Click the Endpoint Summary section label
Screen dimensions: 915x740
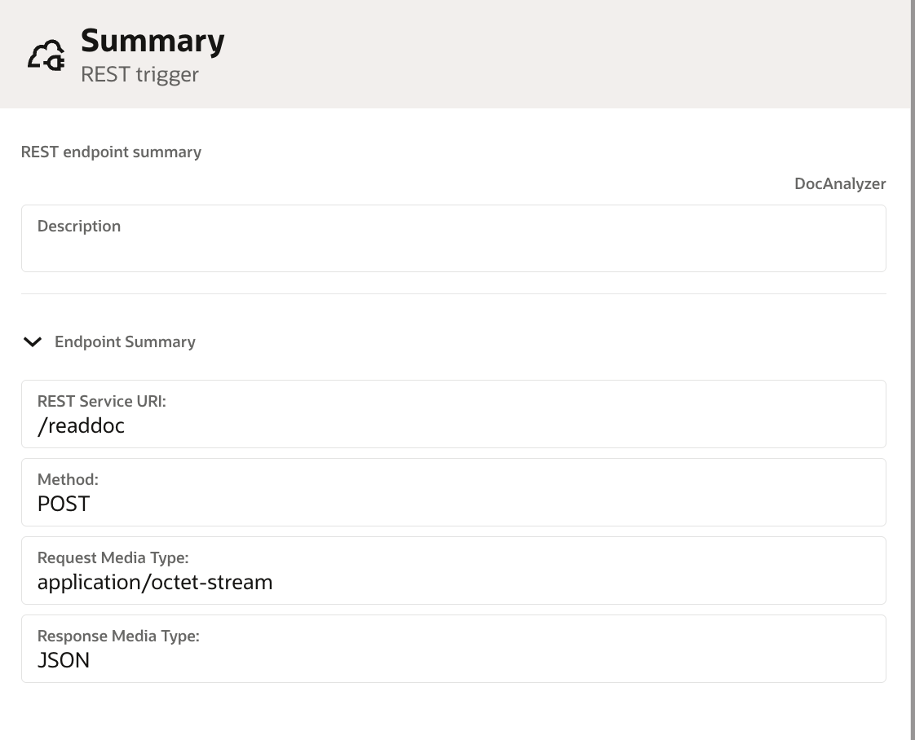point(125,341)
